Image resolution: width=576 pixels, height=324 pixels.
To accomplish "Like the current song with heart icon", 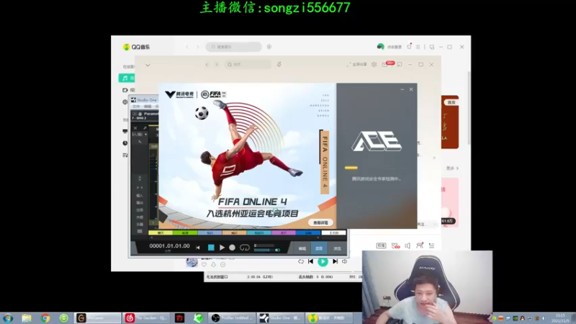I will tap(204, 264).
